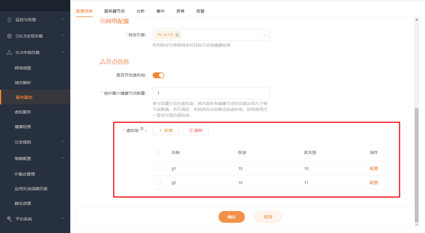Image resolution: width=425 pixels, height=233 pixels.
Task: Click the 平台系统 gear icon
Action: pyautogui.click(x=9, y=219)
